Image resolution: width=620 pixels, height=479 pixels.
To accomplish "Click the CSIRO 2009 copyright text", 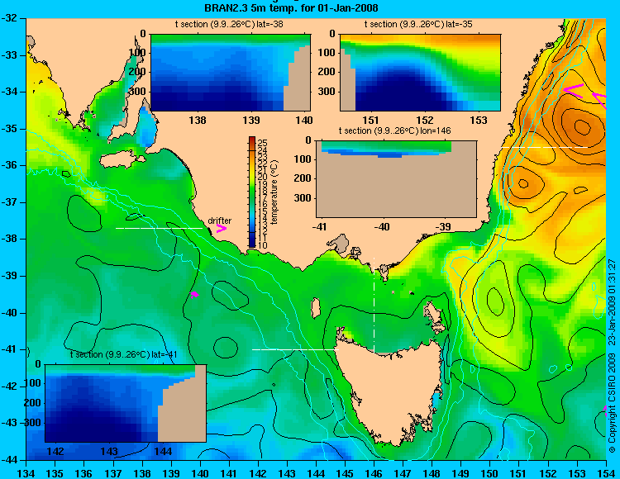I will coord(612,356).
